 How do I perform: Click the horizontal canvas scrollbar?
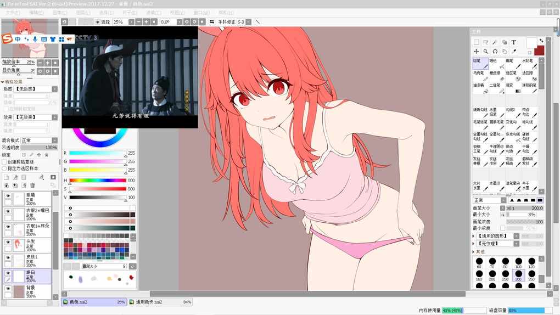point(307,294)
